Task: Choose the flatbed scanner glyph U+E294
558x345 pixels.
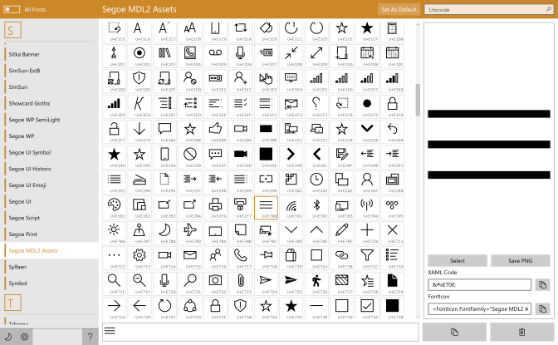Action: (139, 182)
